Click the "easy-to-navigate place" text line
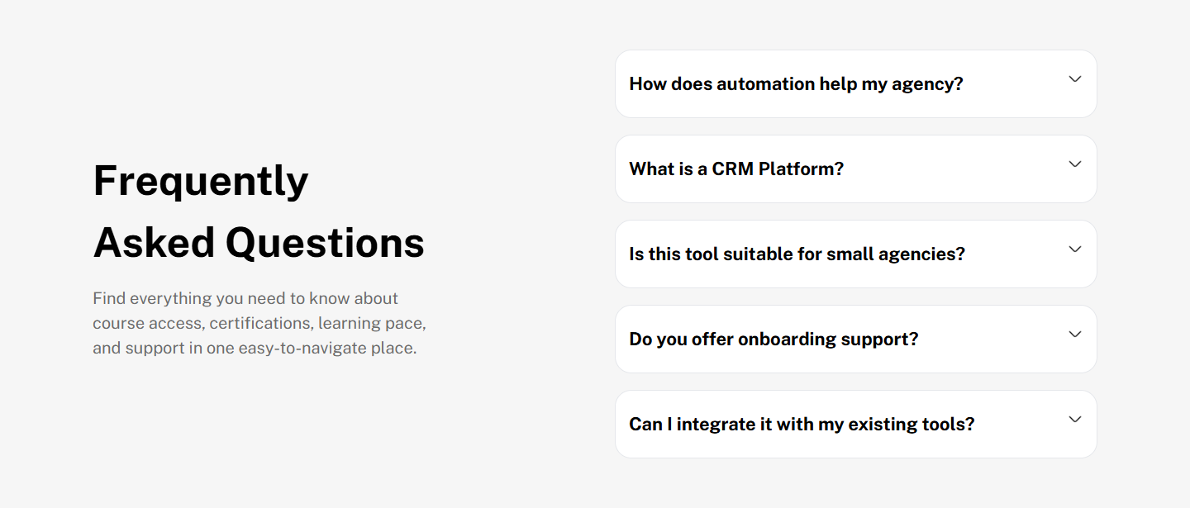 pyautogui.click(x=255, y=348)
